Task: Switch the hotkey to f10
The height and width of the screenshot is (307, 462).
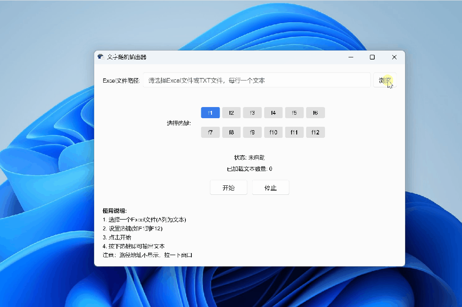Action: [273, 132]
